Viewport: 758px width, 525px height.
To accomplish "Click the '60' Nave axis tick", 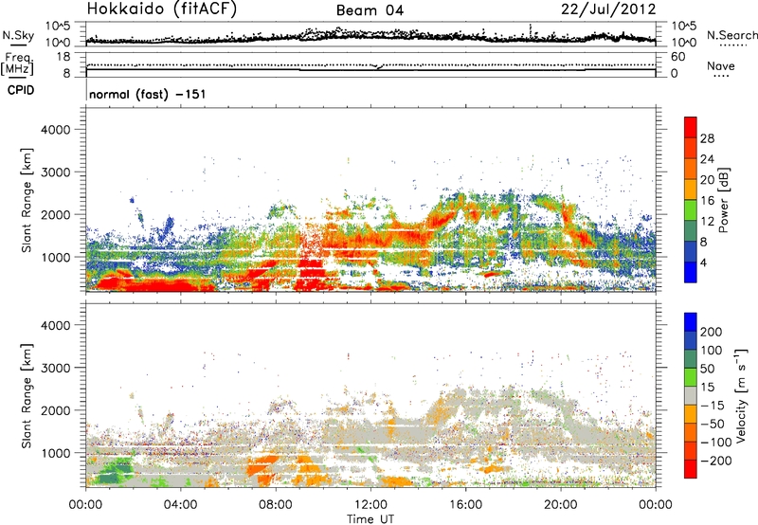I will [x=677, y=57].
